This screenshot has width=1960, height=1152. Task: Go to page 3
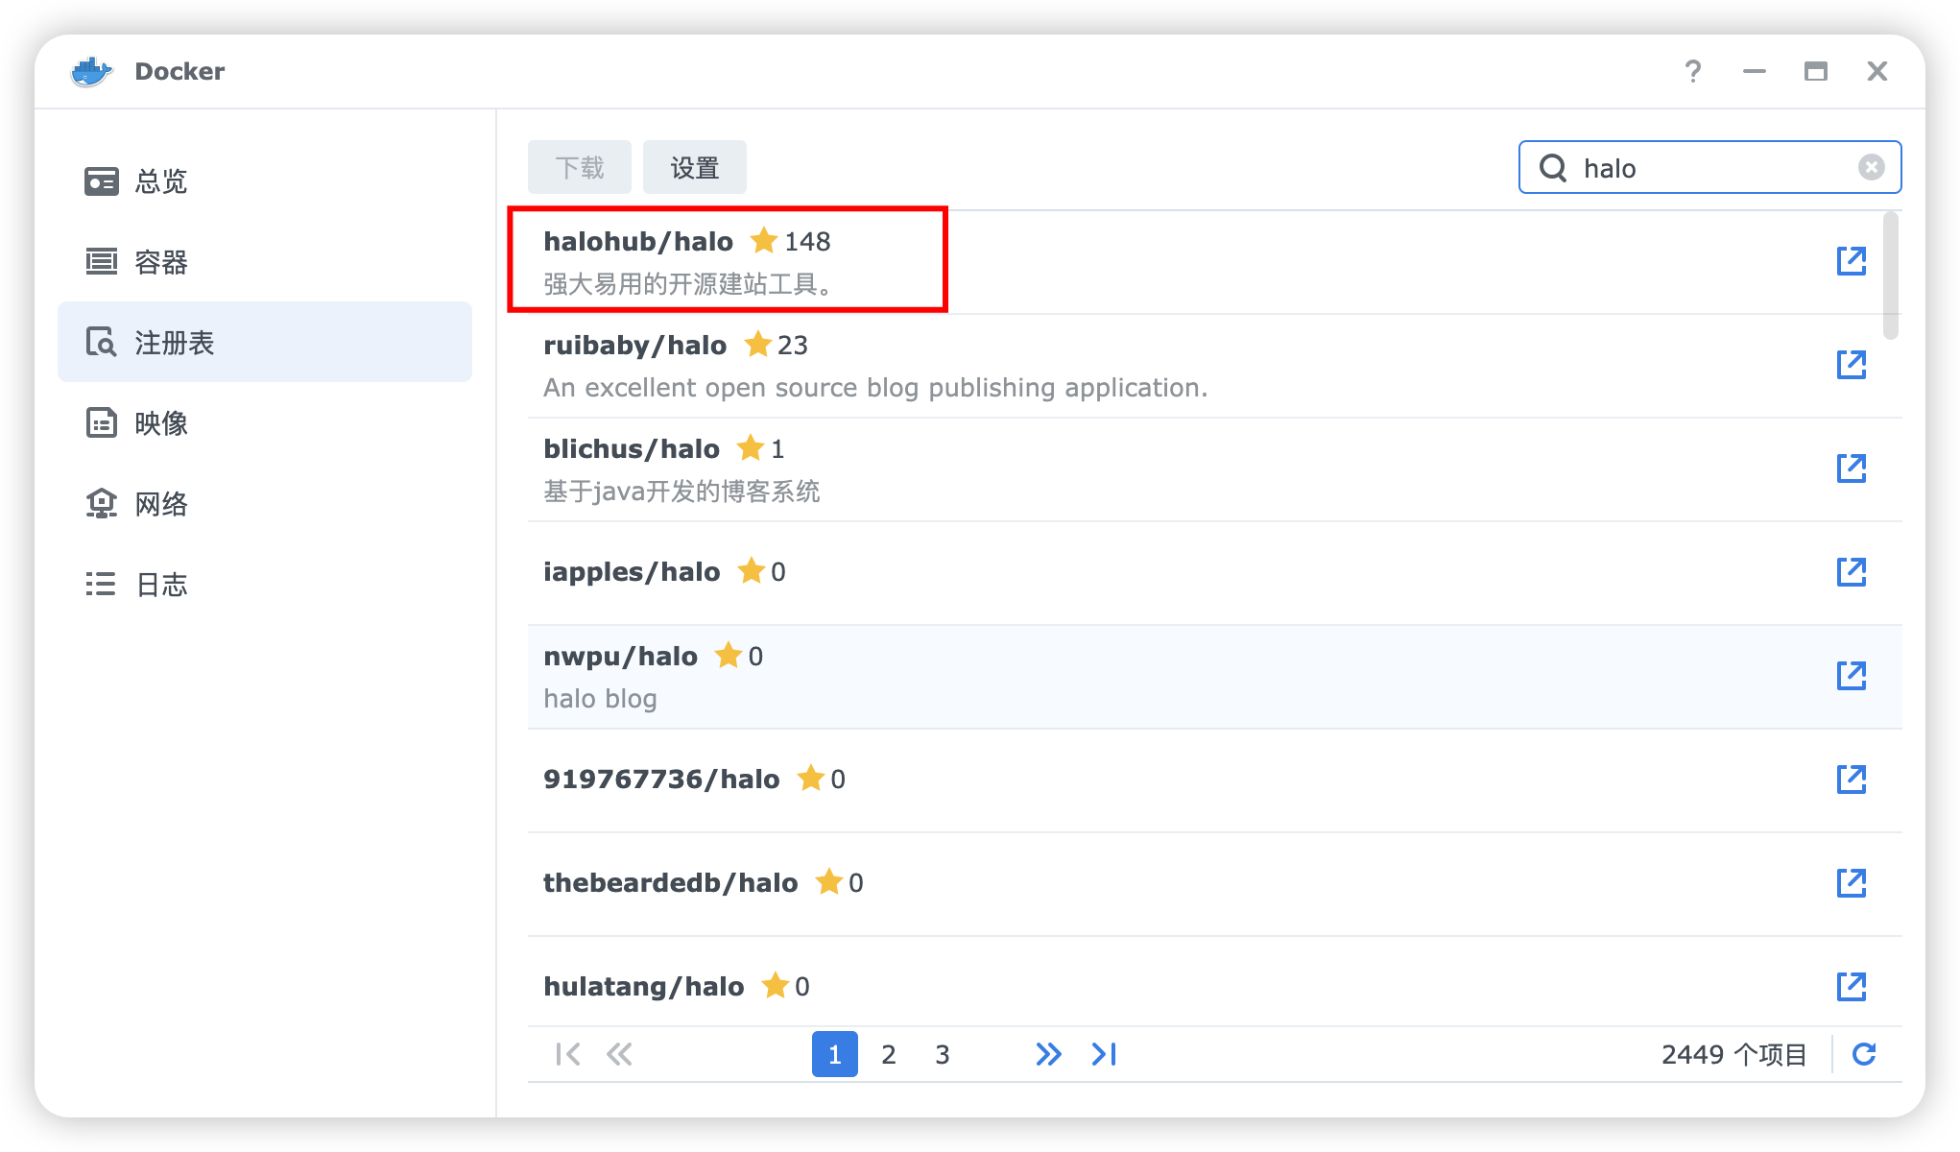click(943, 1054)
